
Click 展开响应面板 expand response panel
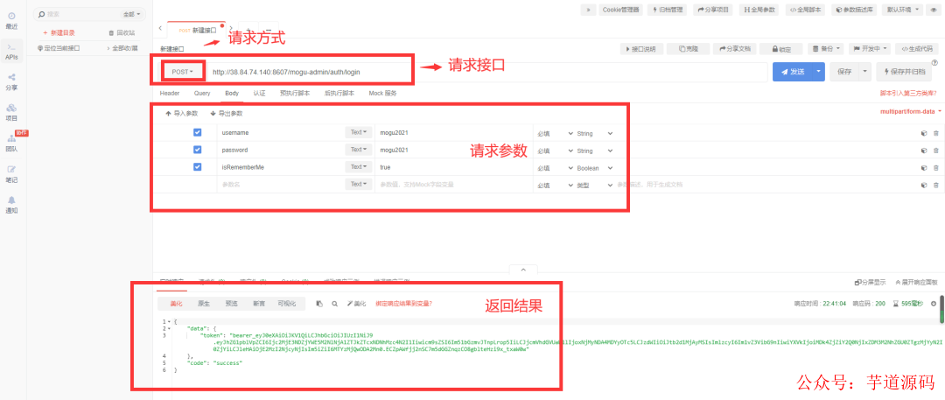tap(916, 282)
